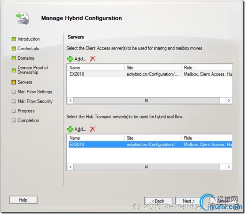
Task: Select the Mail Flow Settings label
Action: (x=35, y=92)
